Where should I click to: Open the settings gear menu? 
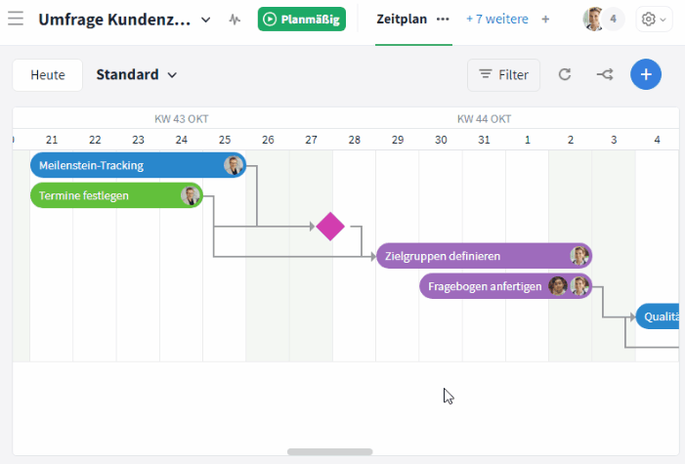tap(654, 20)
